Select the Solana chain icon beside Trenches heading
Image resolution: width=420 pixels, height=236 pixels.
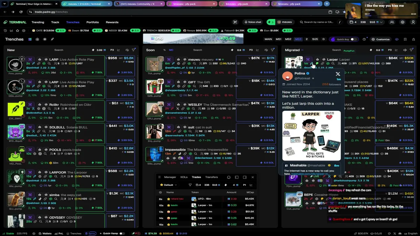[30, 39]
